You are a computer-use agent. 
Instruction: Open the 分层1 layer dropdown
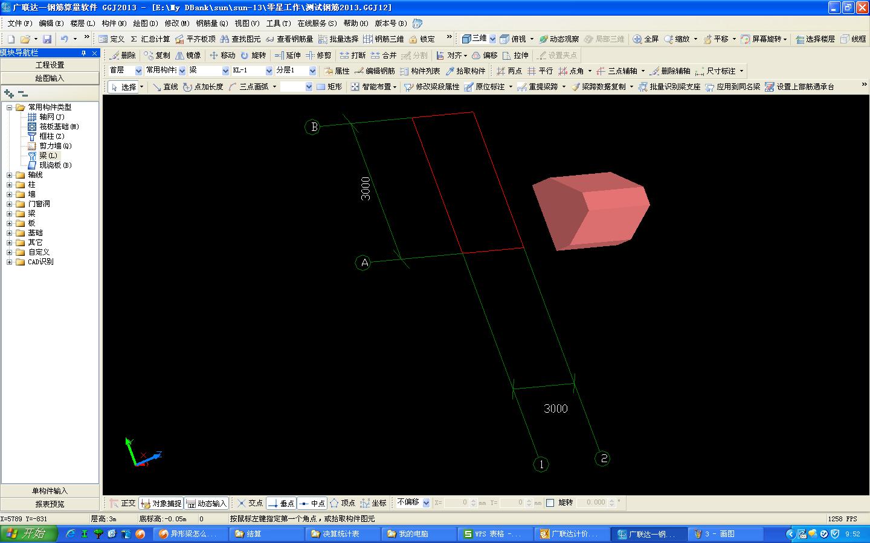(312, 71)
